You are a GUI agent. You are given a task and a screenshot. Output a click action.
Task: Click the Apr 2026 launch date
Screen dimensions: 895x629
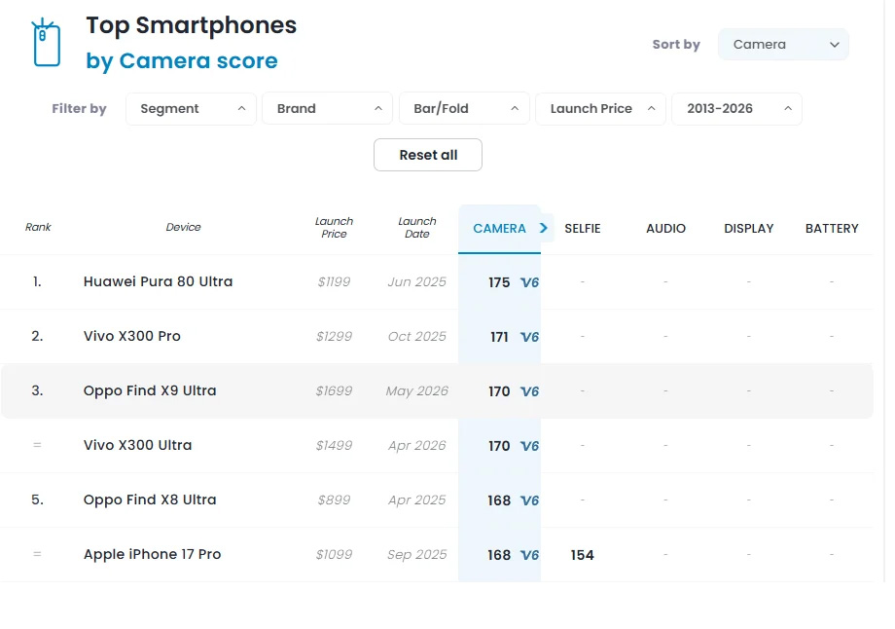(x=417, y=445)
